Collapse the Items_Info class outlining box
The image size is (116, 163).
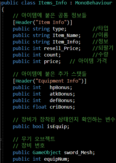coord(1,3)
